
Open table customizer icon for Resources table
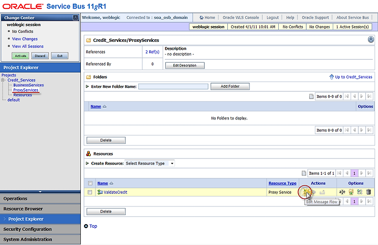pos(304,173)
